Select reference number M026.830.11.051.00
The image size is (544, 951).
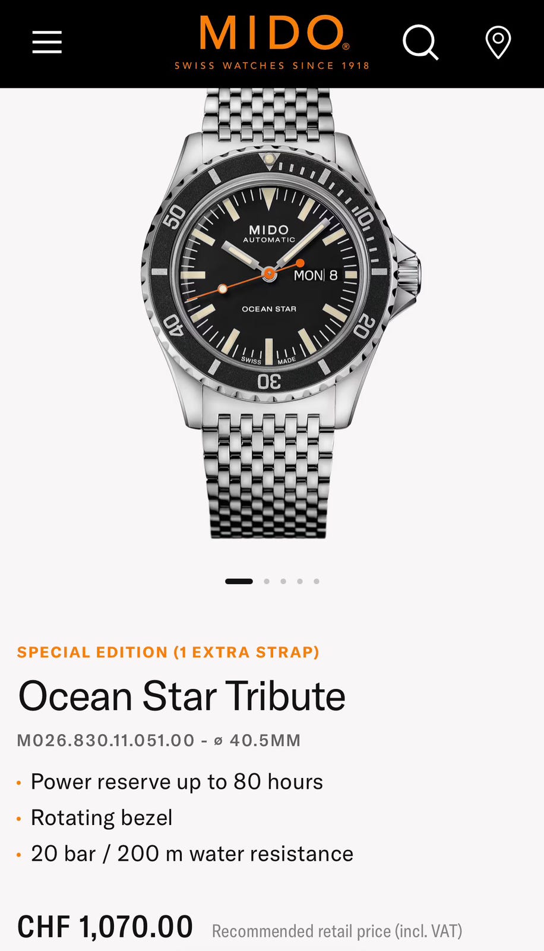pyautogui.click(x=106, y=741)
